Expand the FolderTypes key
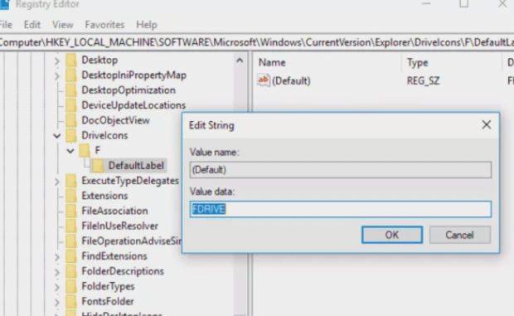 click(57, 287)
